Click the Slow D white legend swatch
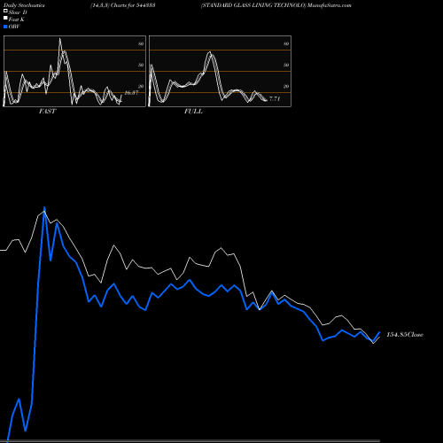Image resolution: width=443 pixels, height=443 pixels. 5,11
